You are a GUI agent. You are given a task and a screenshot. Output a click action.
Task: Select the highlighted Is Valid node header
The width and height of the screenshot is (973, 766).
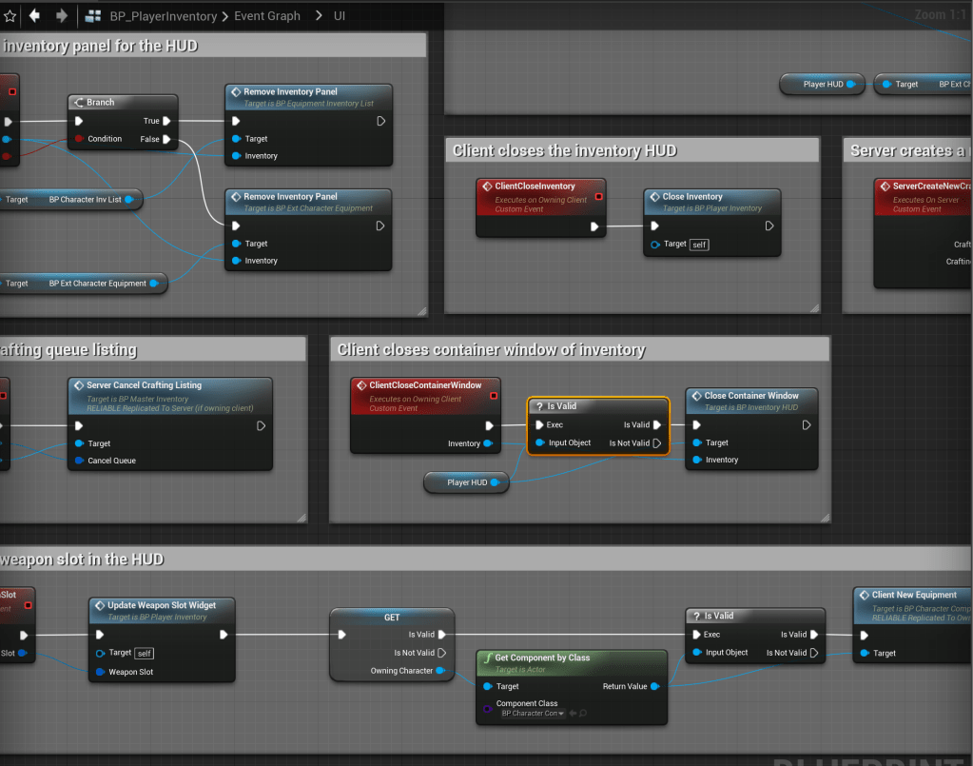point(598,406)
